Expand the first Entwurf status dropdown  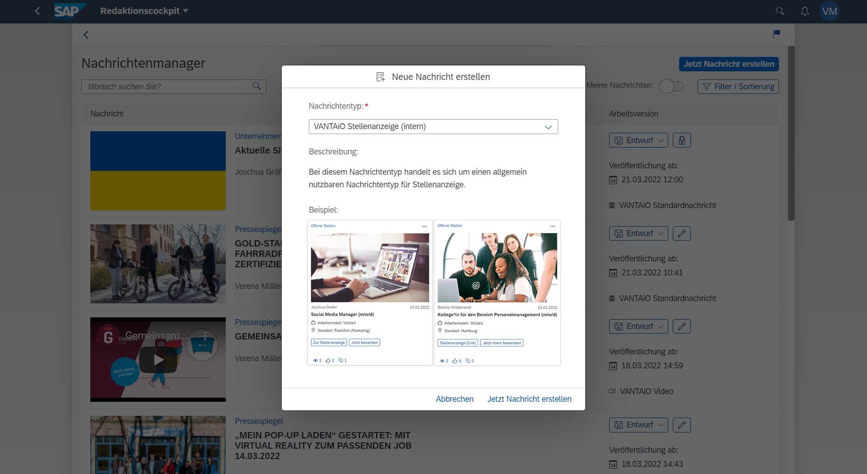coord(639,140)
